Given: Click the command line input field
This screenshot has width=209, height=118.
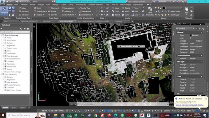Looking at the screenshot, I should click(123, 104).
